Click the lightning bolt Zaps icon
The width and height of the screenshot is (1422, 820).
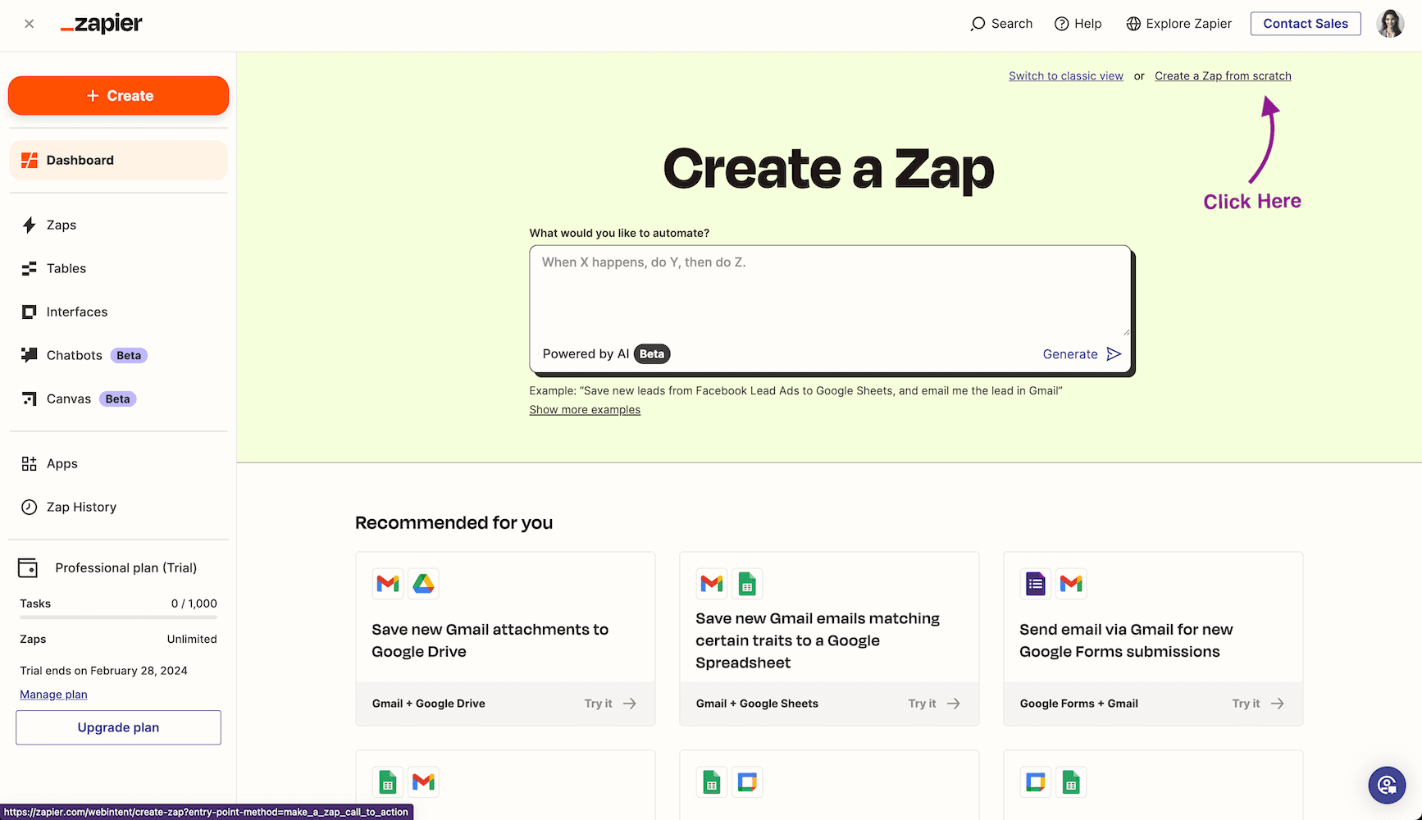[x=30, y=225]
